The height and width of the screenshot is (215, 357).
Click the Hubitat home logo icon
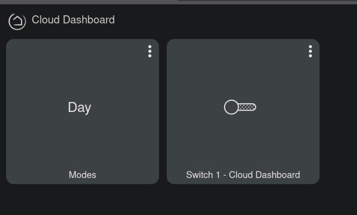tap(17, 21)
